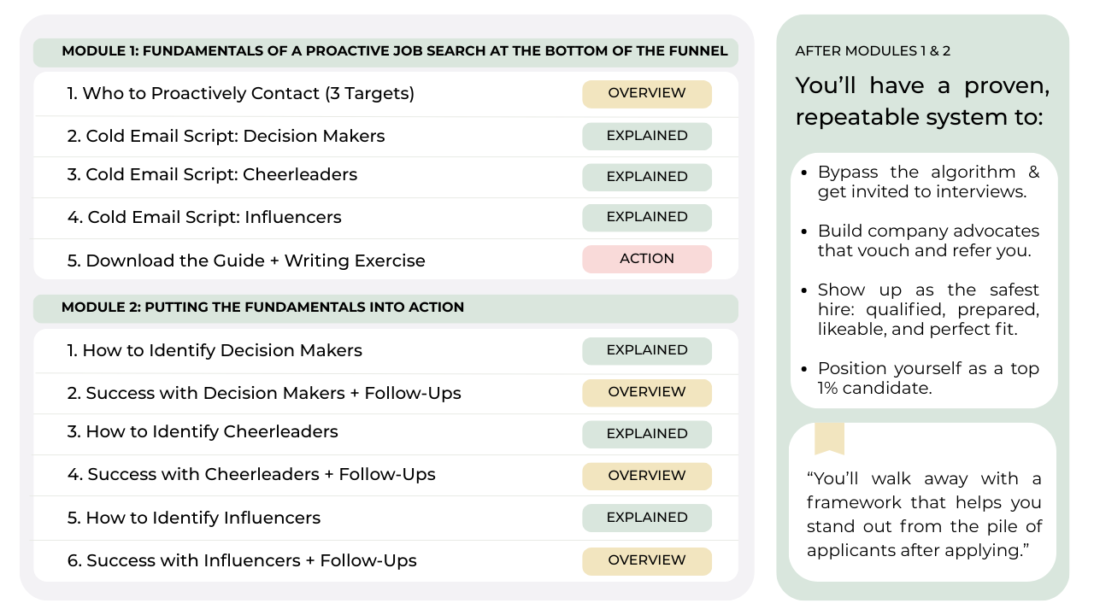Click EXPLAINED badge next to Influencers email script
Screen dimensions: 1094x615
pyautogui.click(x=647, y=217)
